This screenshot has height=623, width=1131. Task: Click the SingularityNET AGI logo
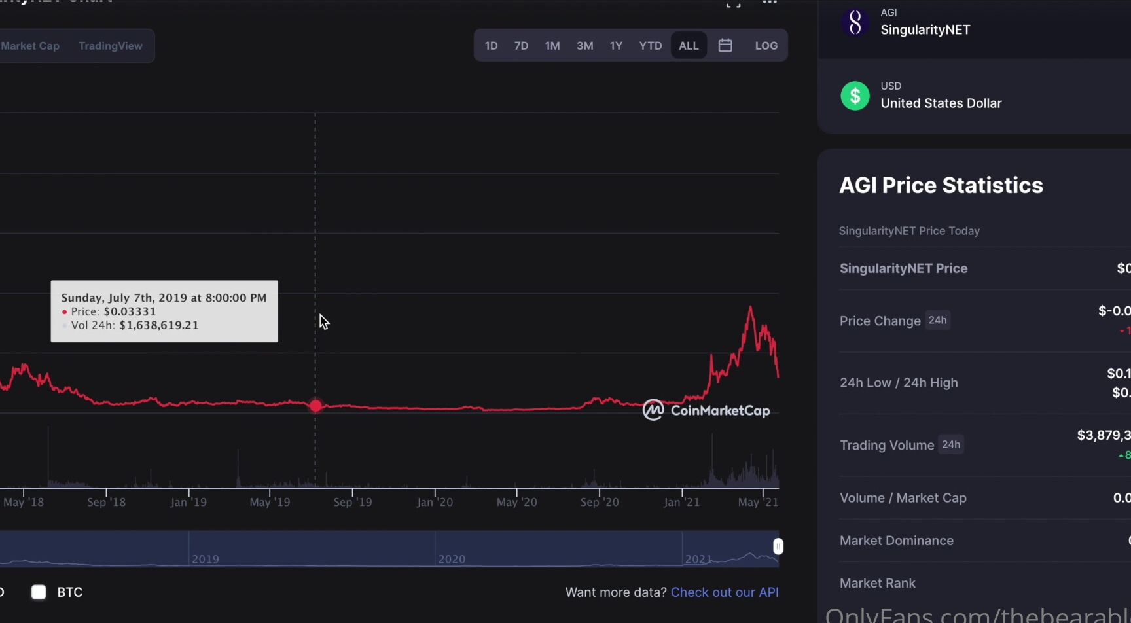[855, 22]
